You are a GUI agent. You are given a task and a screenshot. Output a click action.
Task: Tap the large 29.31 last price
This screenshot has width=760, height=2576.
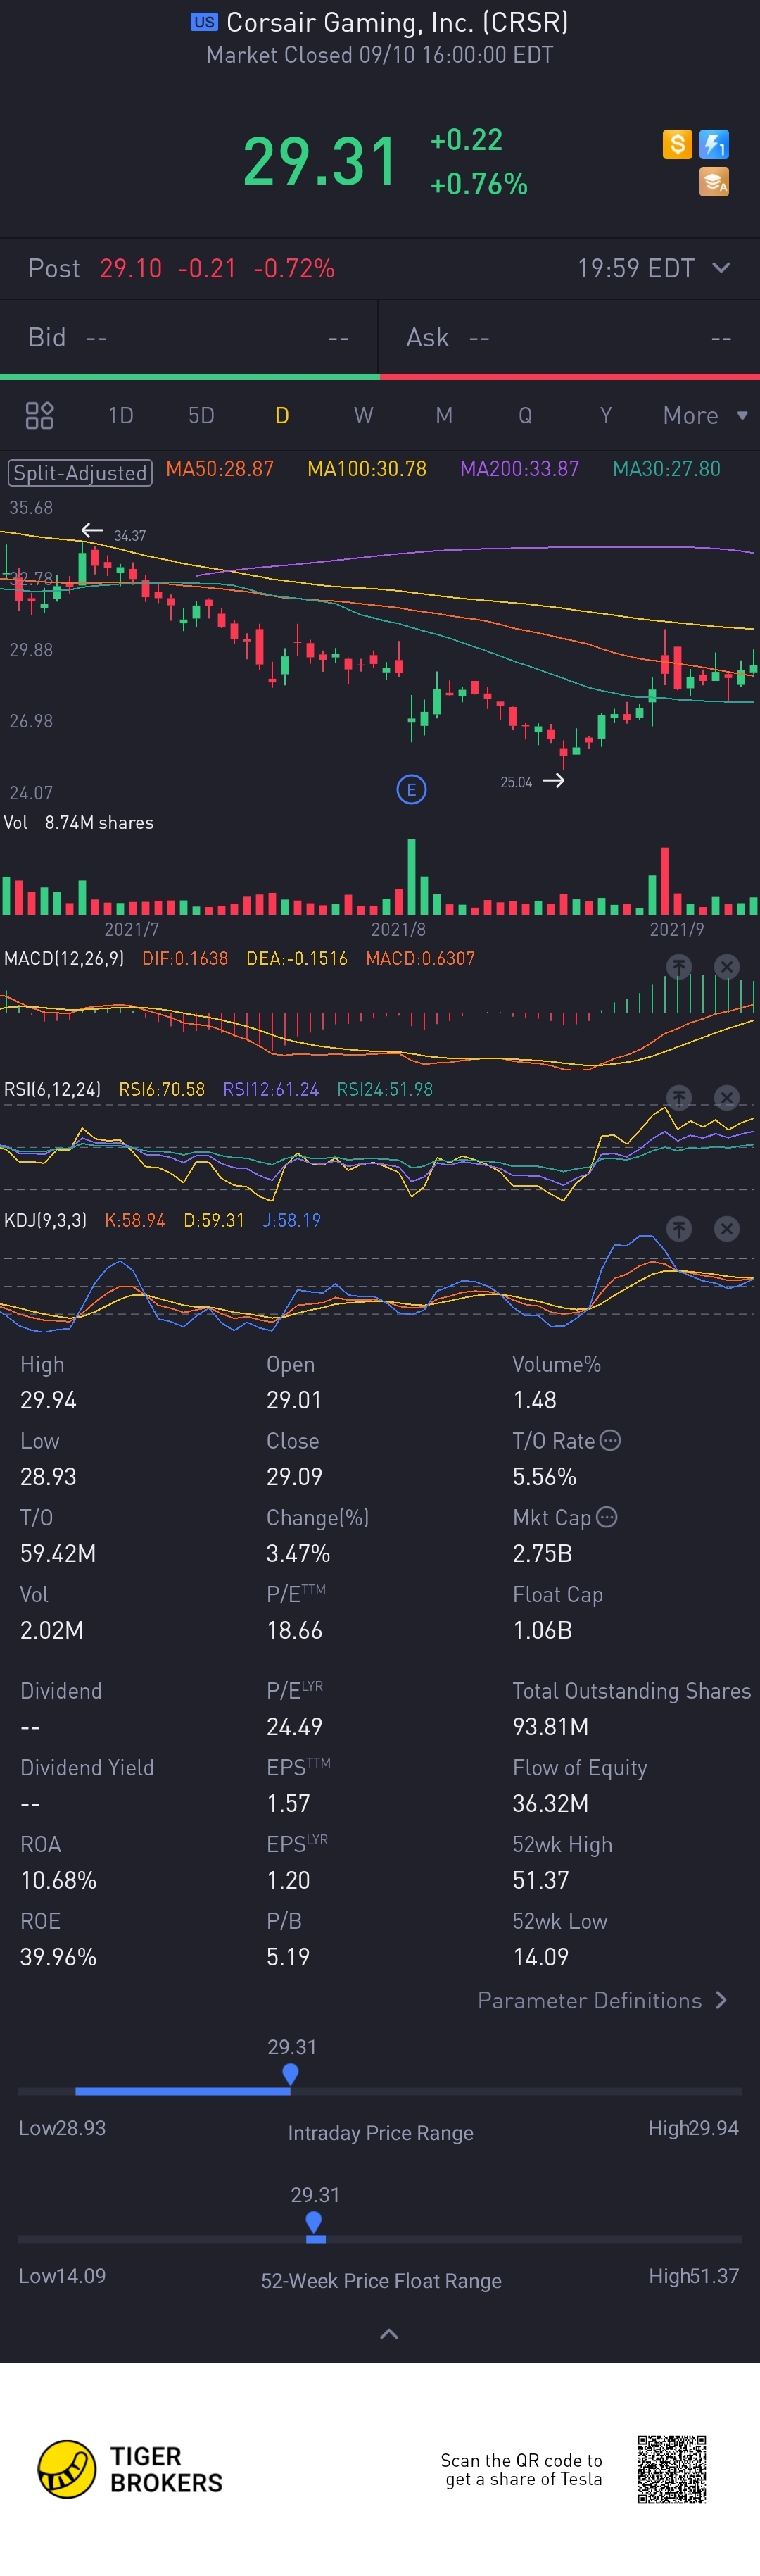point(321,161)
